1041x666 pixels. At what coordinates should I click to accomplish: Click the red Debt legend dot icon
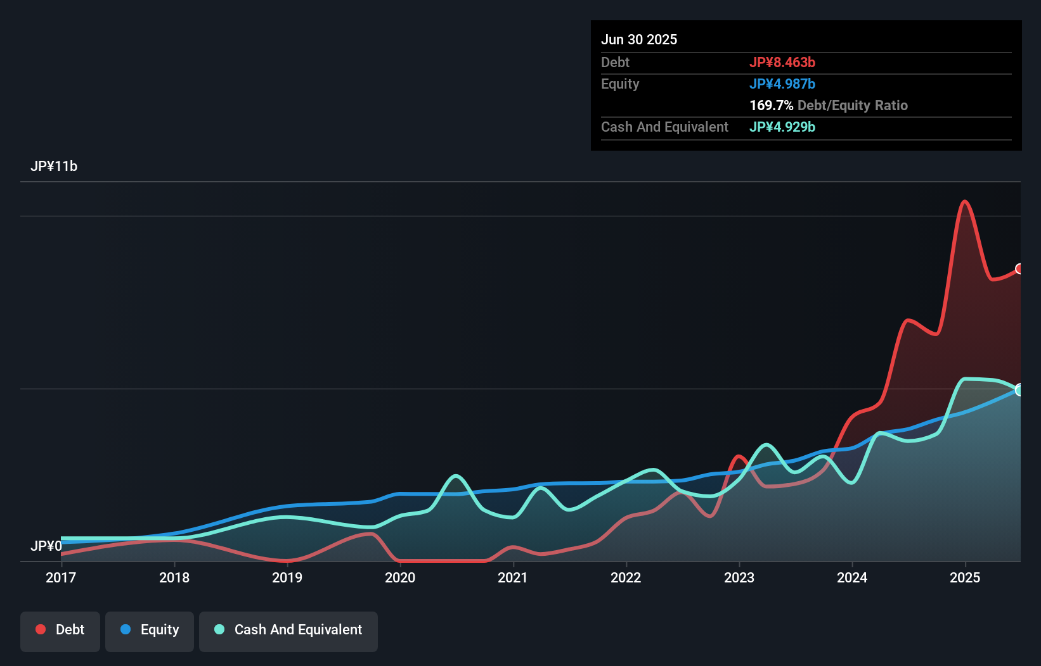click(x=40, y=629)
